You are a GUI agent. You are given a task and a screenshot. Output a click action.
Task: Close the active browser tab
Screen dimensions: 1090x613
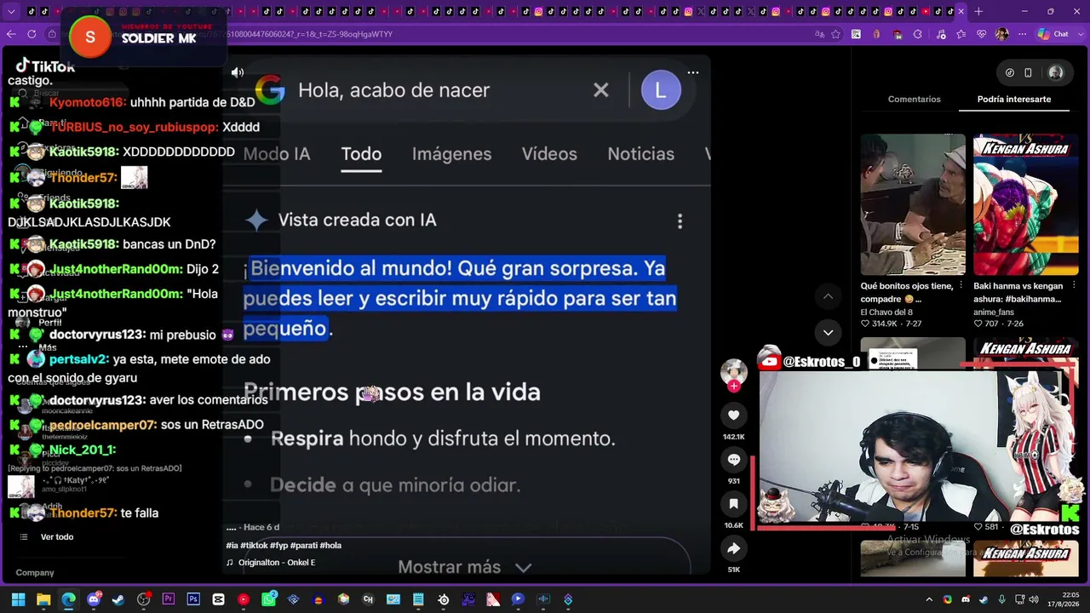[x=961, y=11]
